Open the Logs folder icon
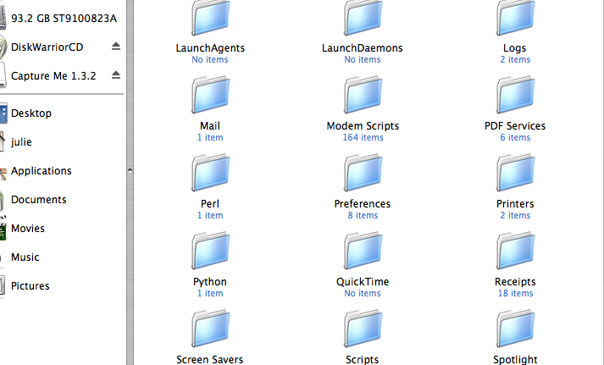 coord(515,18)
